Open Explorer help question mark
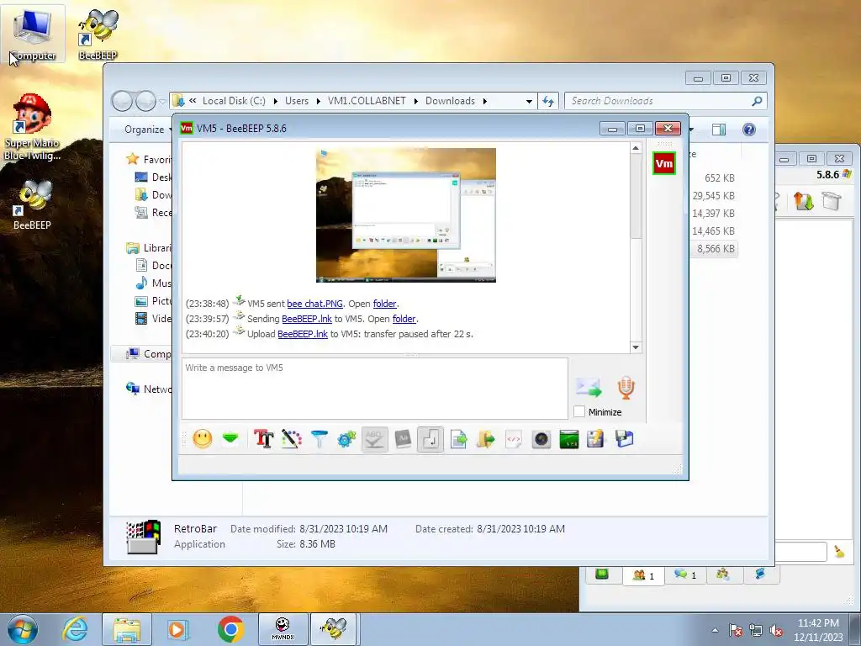Image resolution: width=861 pixels, height=646 pixels. [749, 130]
